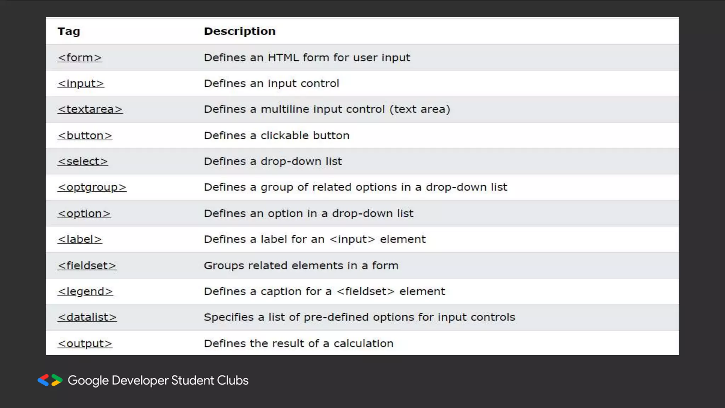Open the <option> tag link
The image size is (725, 408).
[84, 214]
